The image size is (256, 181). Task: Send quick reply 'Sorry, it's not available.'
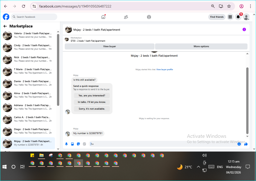[x=92, y=109]
